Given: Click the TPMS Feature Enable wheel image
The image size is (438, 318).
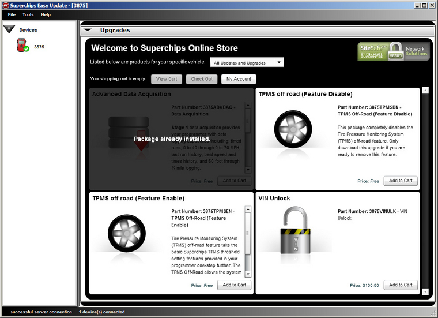Looking at the screenshot, I should [x=127, y=234].
